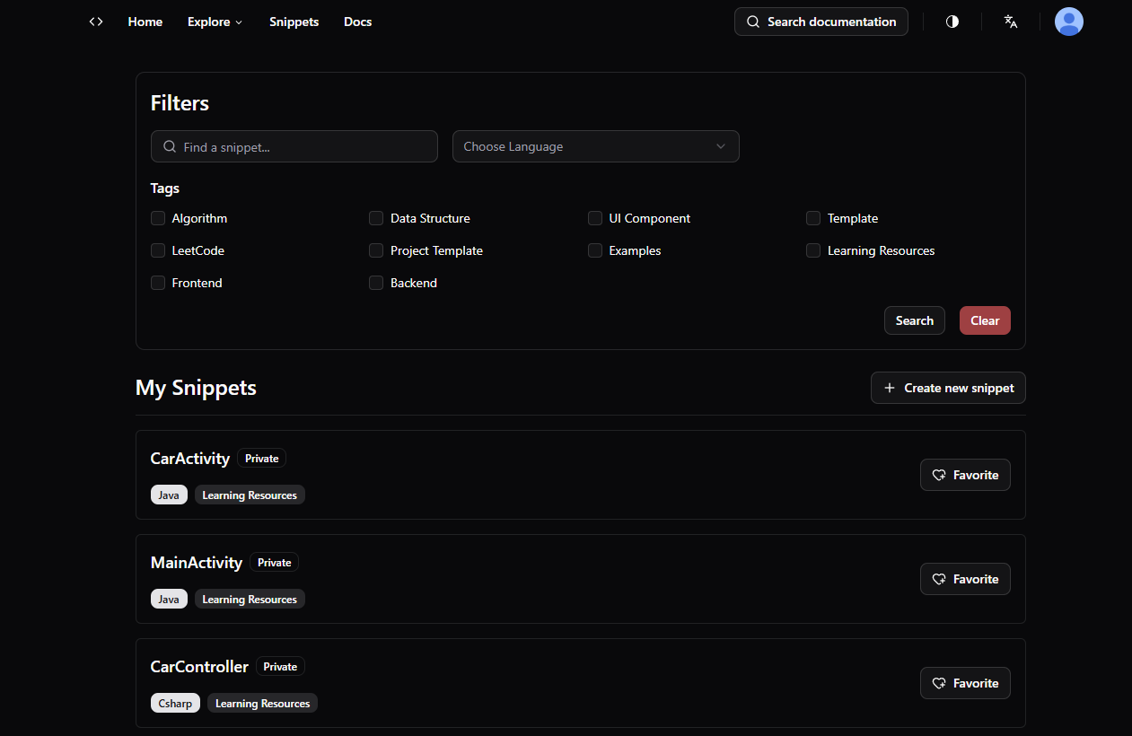Click the magnifier icon in Find a snippet
Viewport: 1132px width, 736px height.
pyautogui.click(x=170, y=146)
